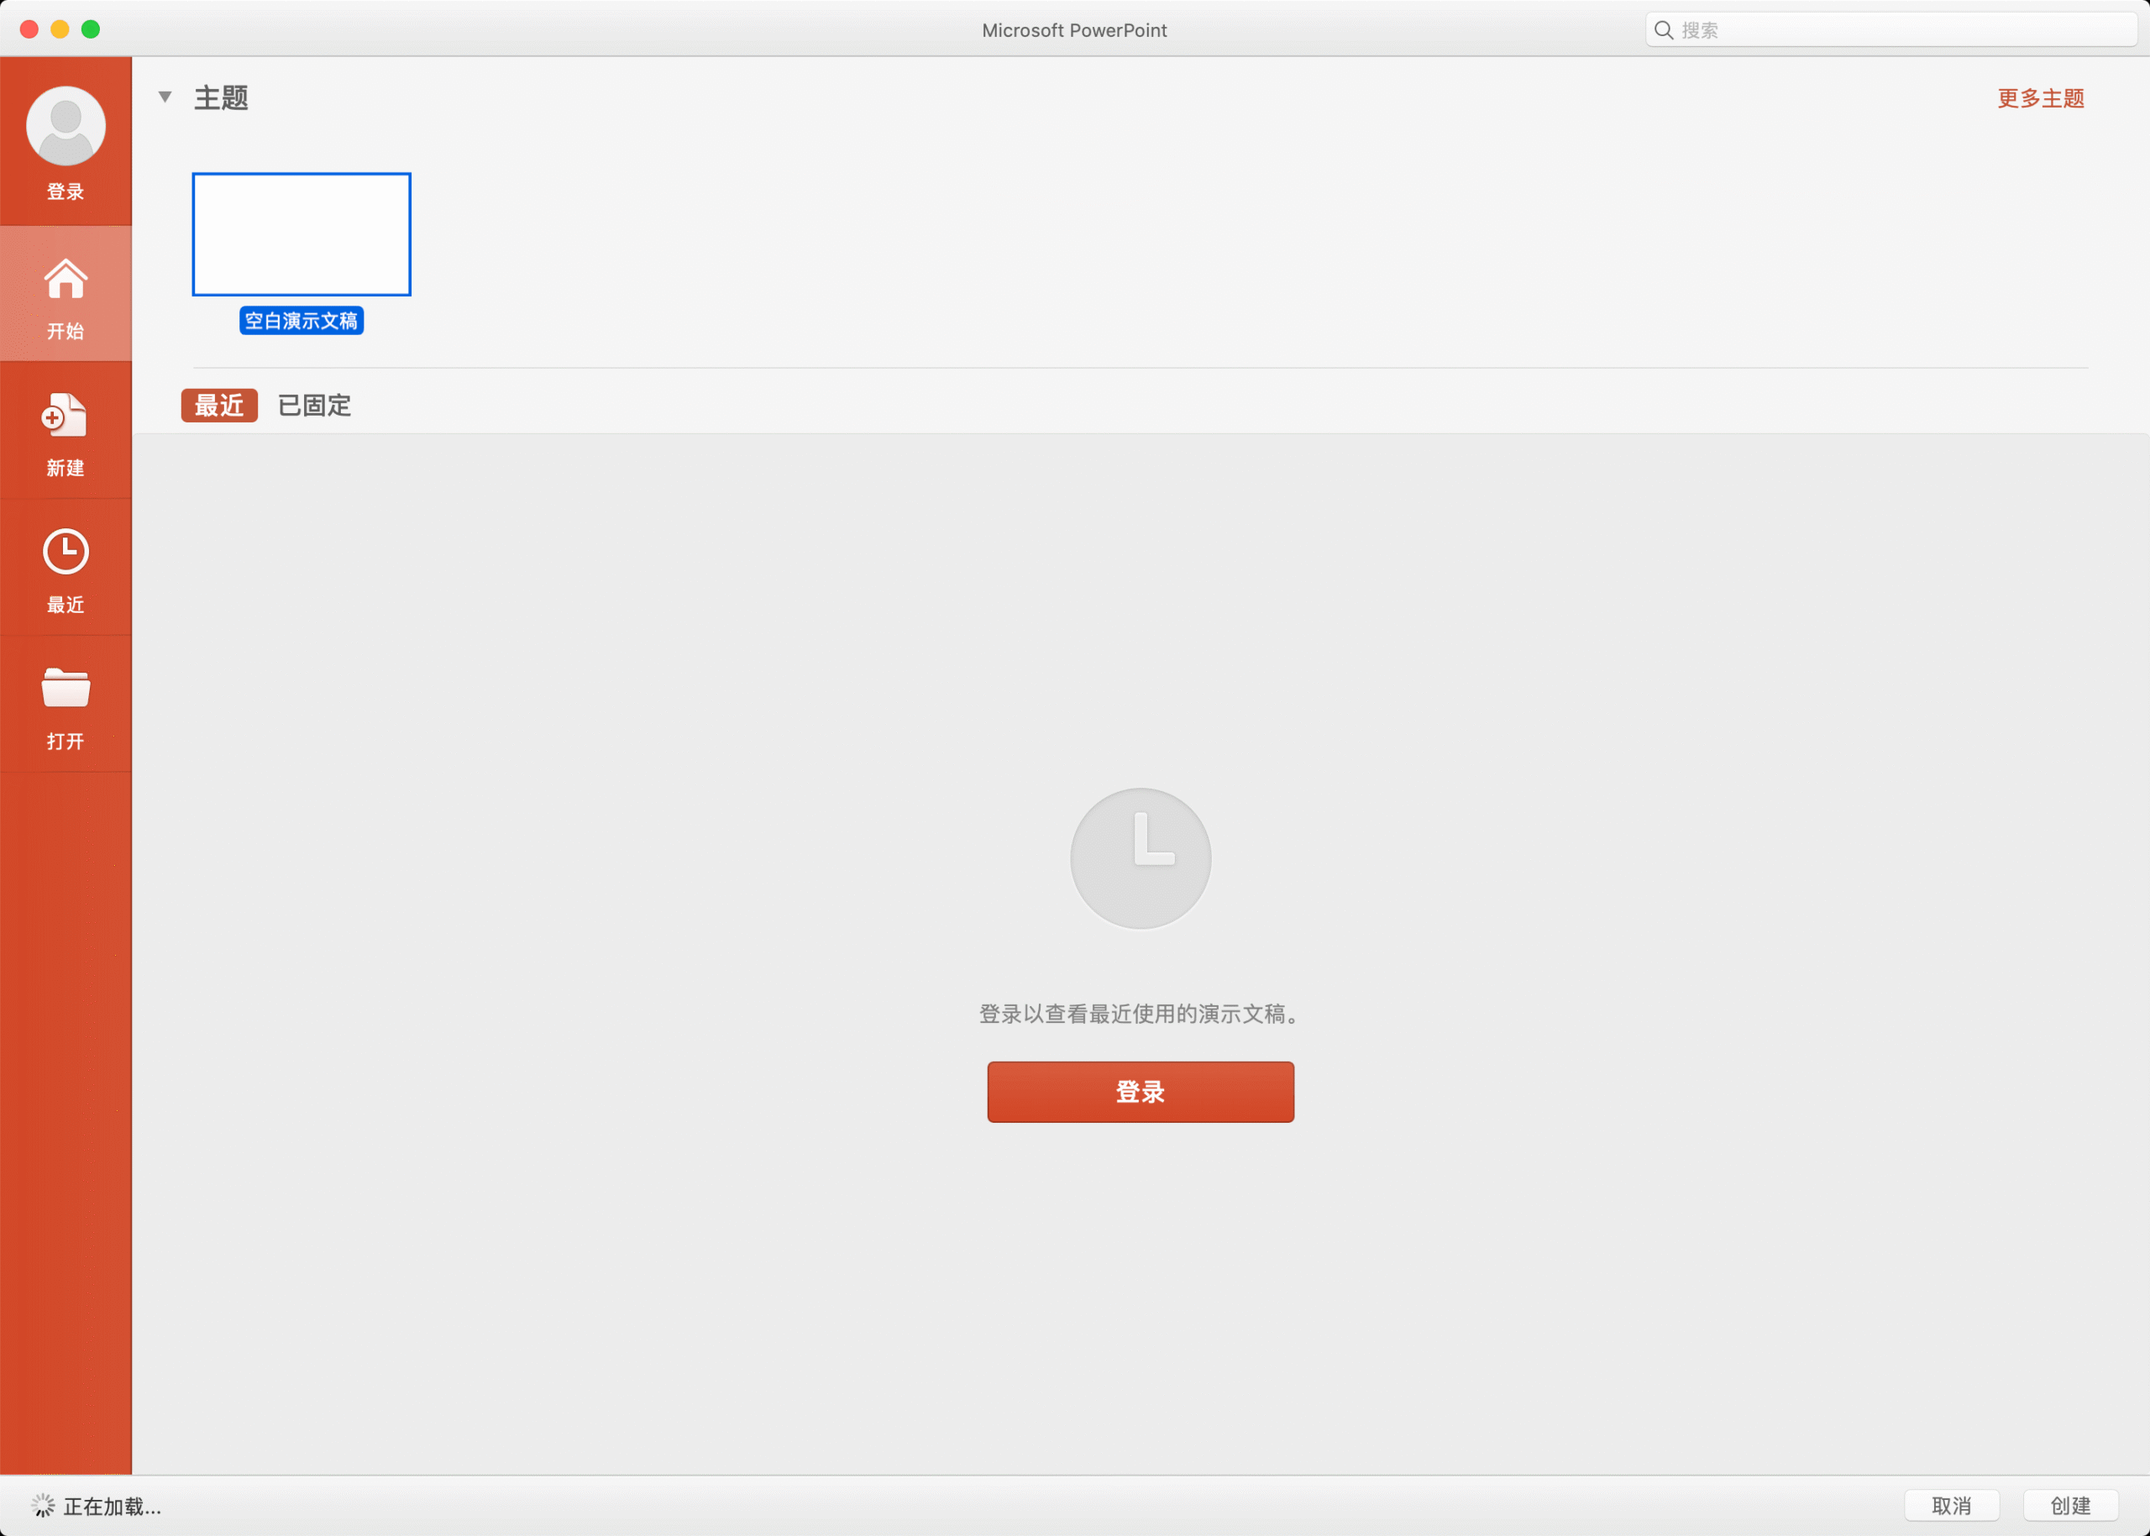Select the 空白演示文稿 blank presentation thumbnail
Viewport: 2150px width, 1536px height.
click(301, 233)
